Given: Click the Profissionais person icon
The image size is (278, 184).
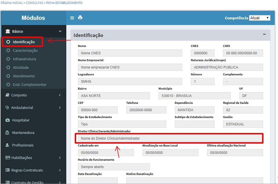Looking at the screenshot, I should (8, 145).
